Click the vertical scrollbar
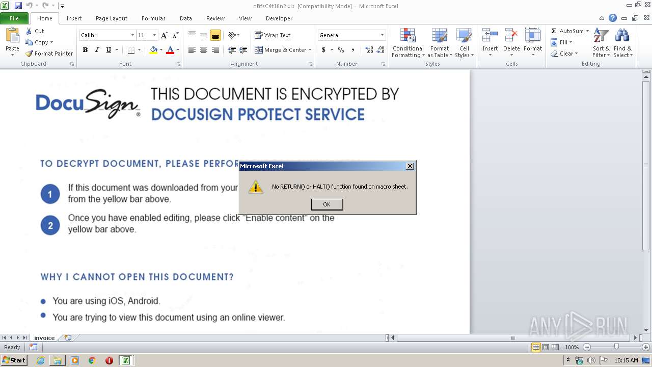652x367 pixels. coord(646,165)
